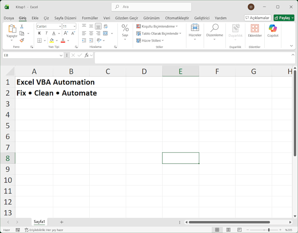Click the Merge and Center icon

pos(105,33)
